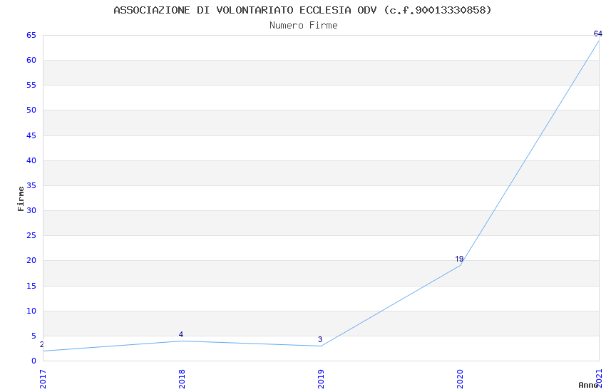Screen dimensions: 606x392
Task: Click the y-axis tick value 50
Action: pyautogui.click(x=31, y=110)
